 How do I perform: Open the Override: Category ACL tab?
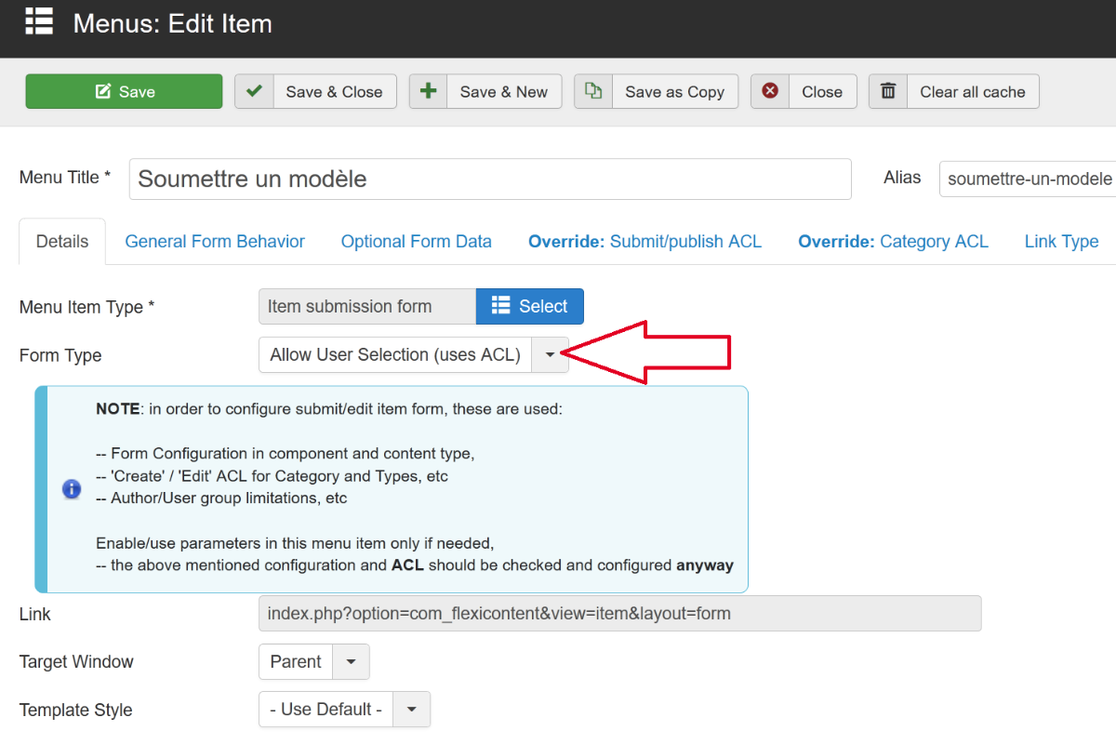point(893,242)
